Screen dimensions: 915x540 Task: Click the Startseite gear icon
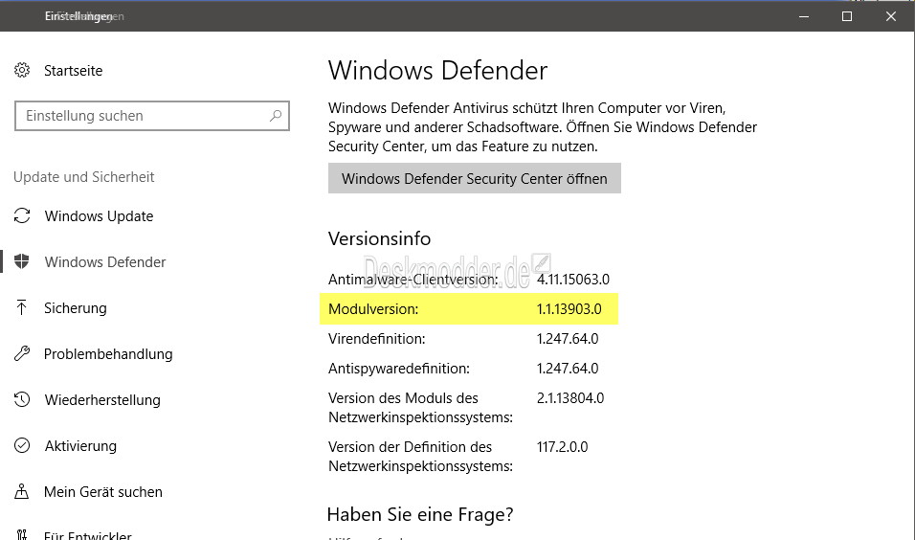tap(22, 70)
